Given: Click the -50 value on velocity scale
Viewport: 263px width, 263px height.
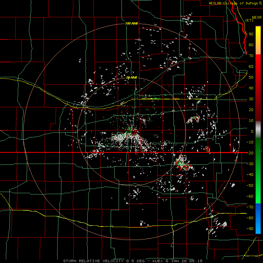Looking at the screenshot, I should pos(250,186).
